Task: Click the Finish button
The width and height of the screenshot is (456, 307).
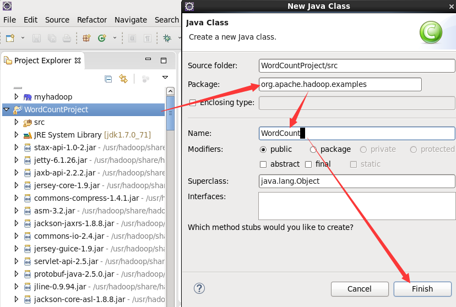Action: pyautogui.click(x=422, y=289)
